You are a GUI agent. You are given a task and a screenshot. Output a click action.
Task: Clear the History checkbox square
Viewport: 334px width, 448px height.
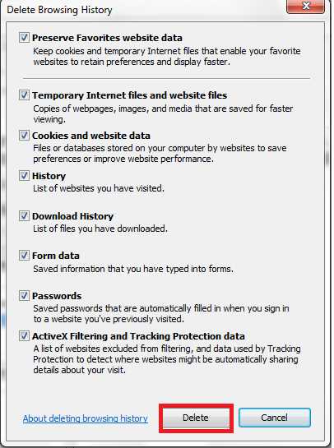coord(24,176)
